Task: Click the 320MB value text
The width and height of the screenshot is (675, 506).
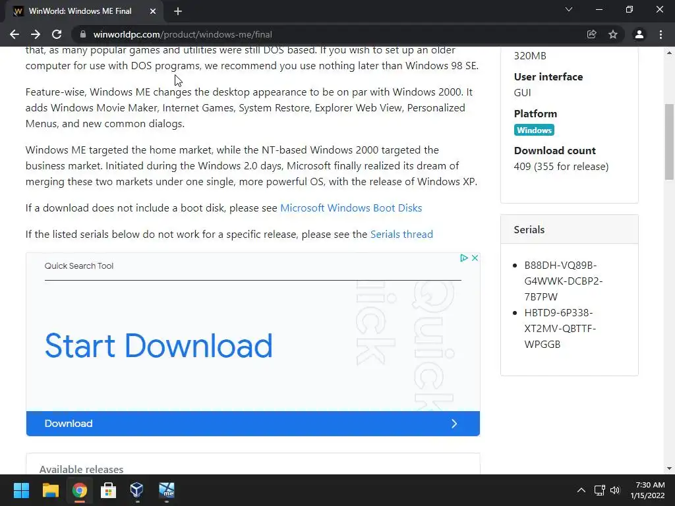Action: pos(530,55)
